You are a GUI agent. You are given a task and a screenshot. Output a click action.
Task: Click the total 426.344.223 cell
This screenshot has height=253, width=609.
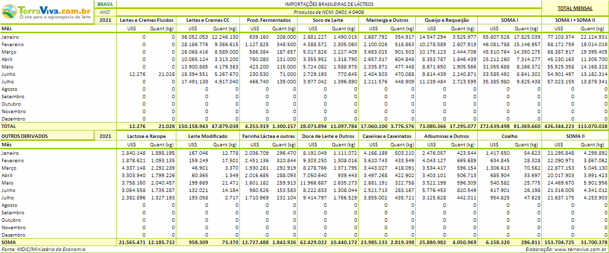558,126
